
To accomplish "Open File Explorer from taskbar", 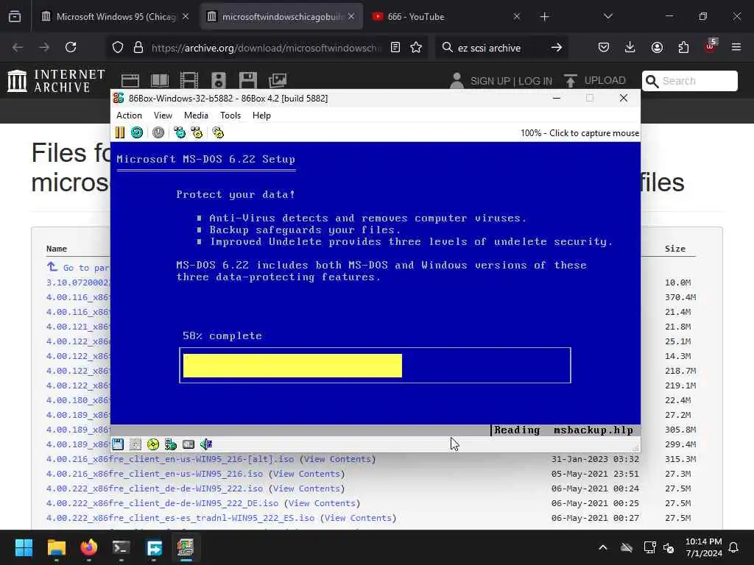I will tap(56, 547).
